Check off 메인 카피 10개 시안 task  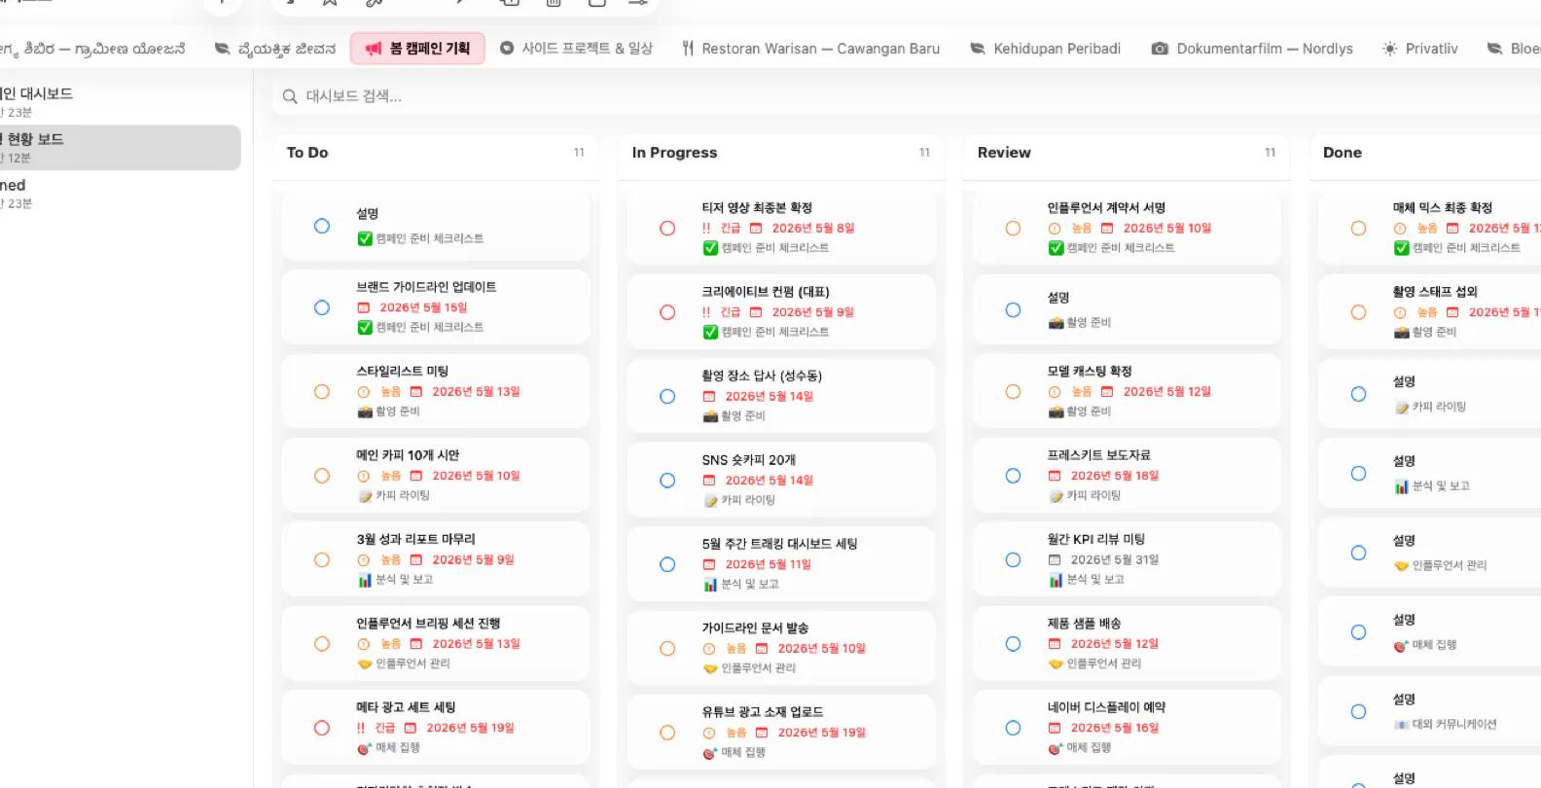(x=322, y=476)
